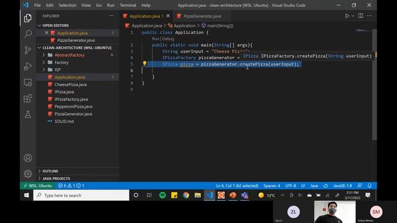Open the Testing flask view

pos(27,115)
